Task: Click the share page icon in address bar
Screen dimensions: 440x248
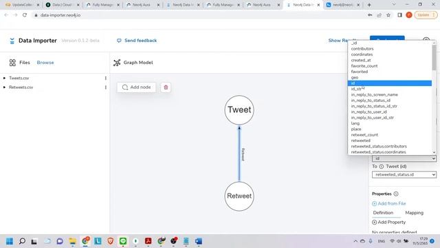Action: pyautogui.click(x=379, y=15)
